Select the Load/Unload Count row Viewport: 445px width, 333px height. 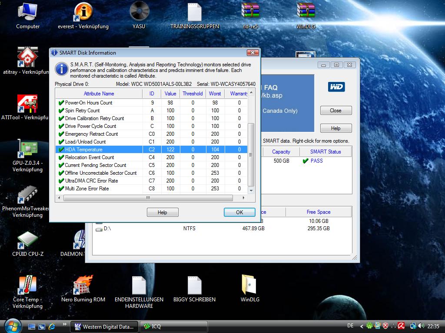coord(152,142)
